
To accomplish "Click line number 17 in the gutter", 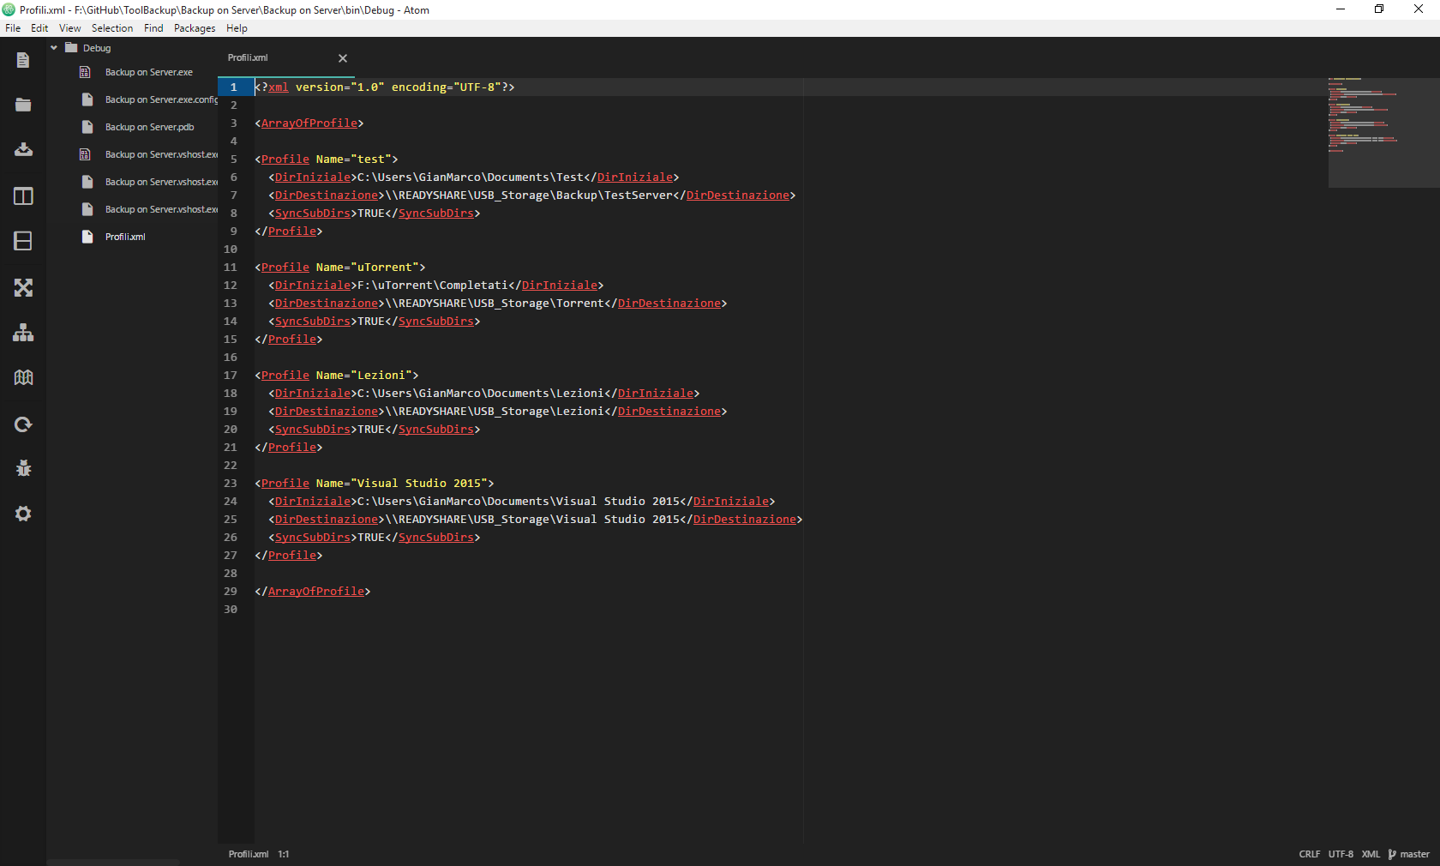I will (x=231, y=375).
